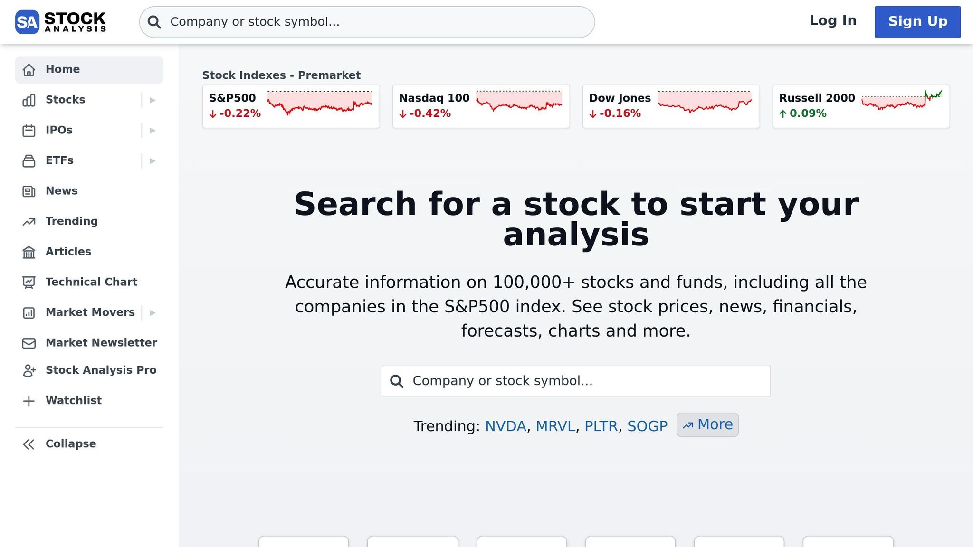Open the Articles section
Viewport: 973px width, 547px height.
(68, 252)
